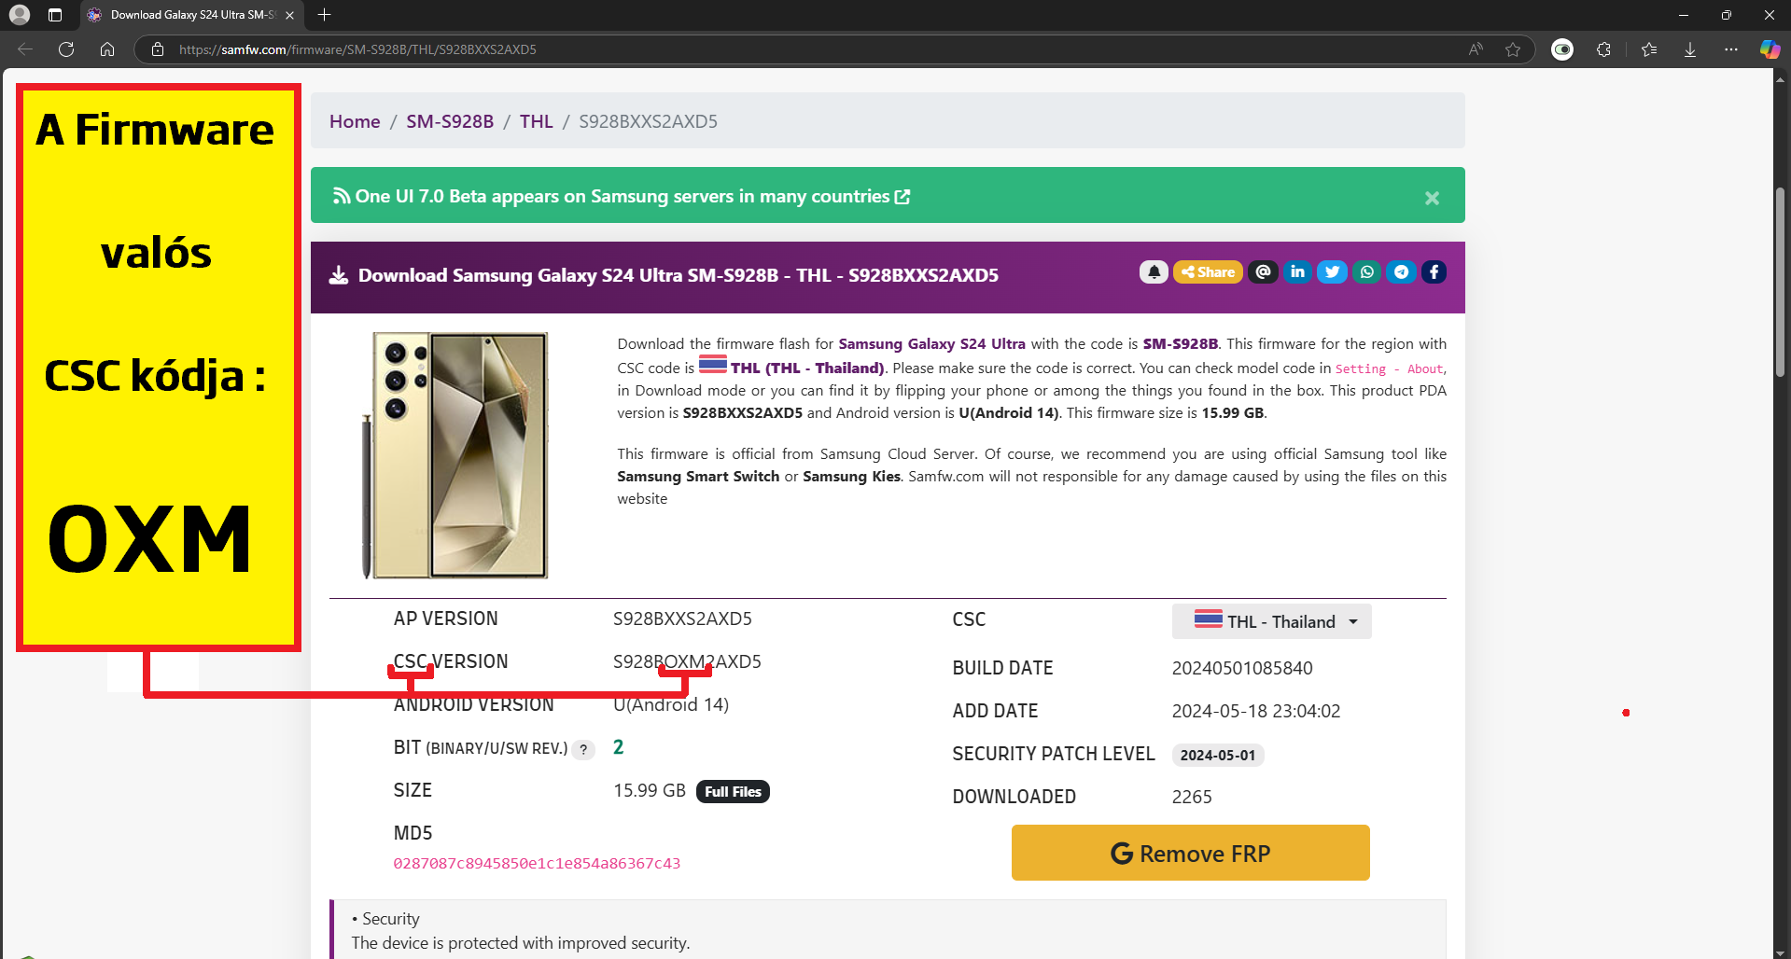Screen dimensions: 1791x959
Task: Go to the browser home page
Action: [107, 49]
